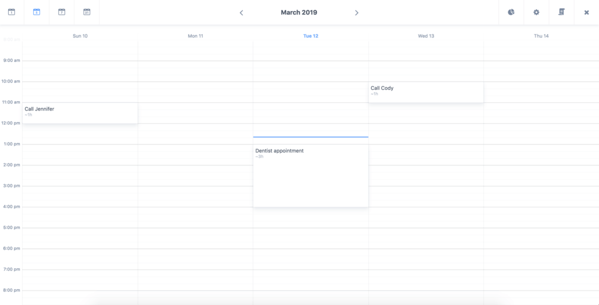The width and height of the screenshot is (599, 305).
Task: Select the Call Cody event
Action: (x=426, y=92)
